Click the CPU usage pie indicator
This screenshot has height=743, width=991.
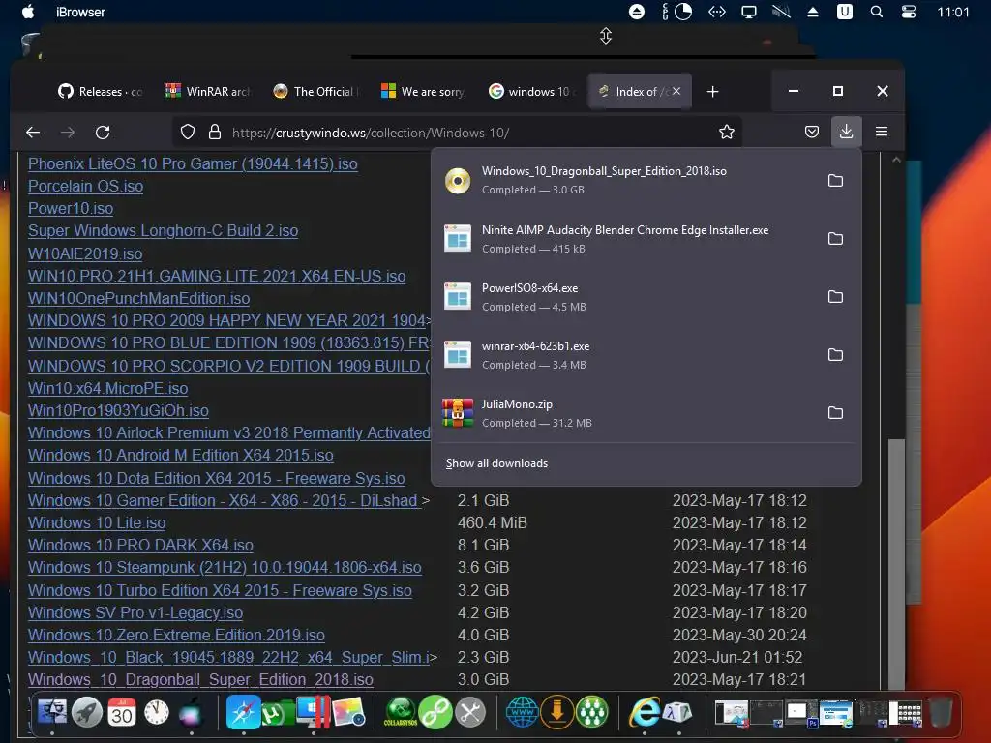(683, 12)
